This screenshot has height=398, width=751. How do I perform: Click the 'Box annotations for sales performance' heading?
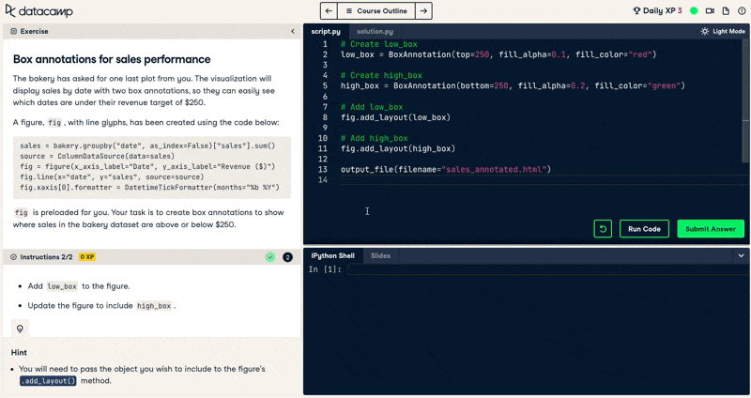click(112, 59)
